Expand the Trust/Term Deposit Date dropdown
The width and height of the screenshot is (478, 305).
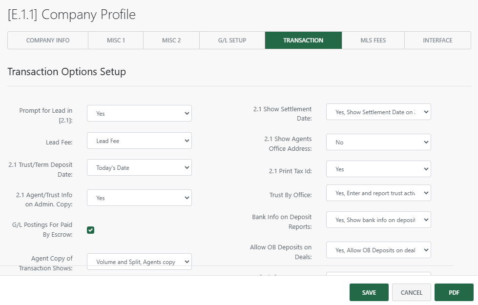[x=139, y=167]
